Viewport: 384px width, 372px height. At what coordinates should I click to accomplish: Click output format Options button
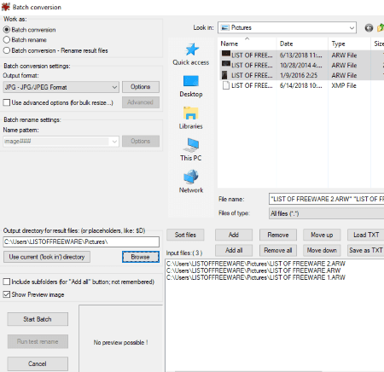pyautogui.click(x=141, y=87)
